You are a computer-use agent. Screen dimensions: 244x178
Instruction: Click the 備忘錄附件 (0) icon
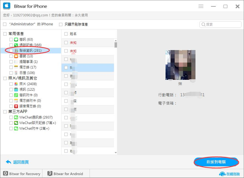pyautogui.click(x=16, y=101)
